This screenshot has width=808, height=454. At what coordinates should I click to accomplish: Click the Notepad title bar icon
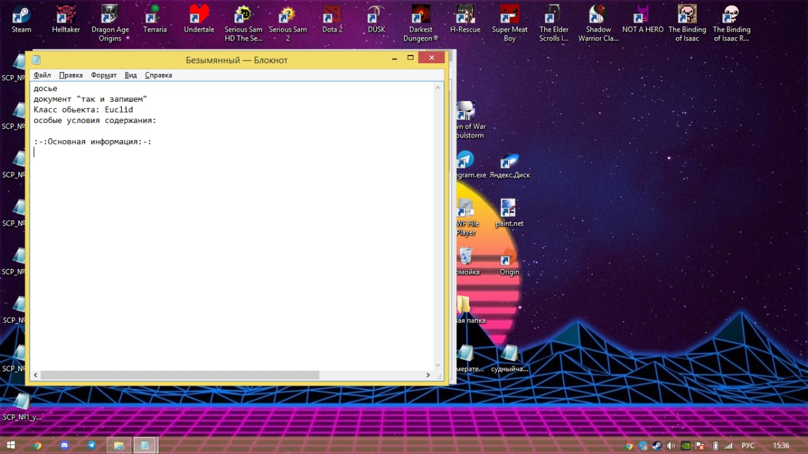(37, 60)
